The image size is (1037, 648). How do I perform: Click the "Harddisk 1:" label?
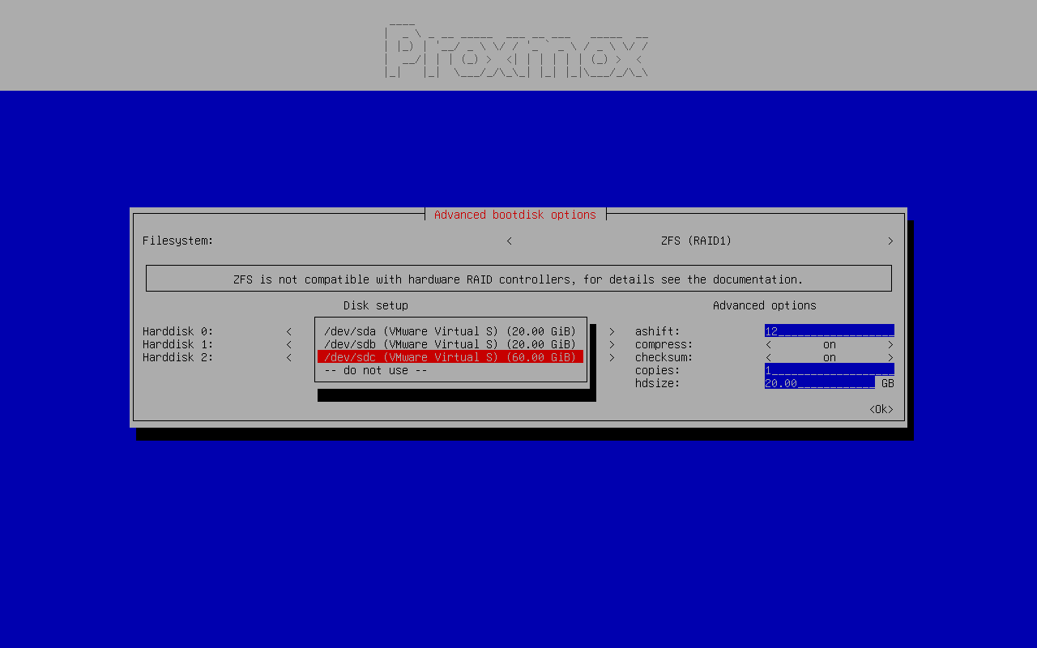tap(178, 344)
